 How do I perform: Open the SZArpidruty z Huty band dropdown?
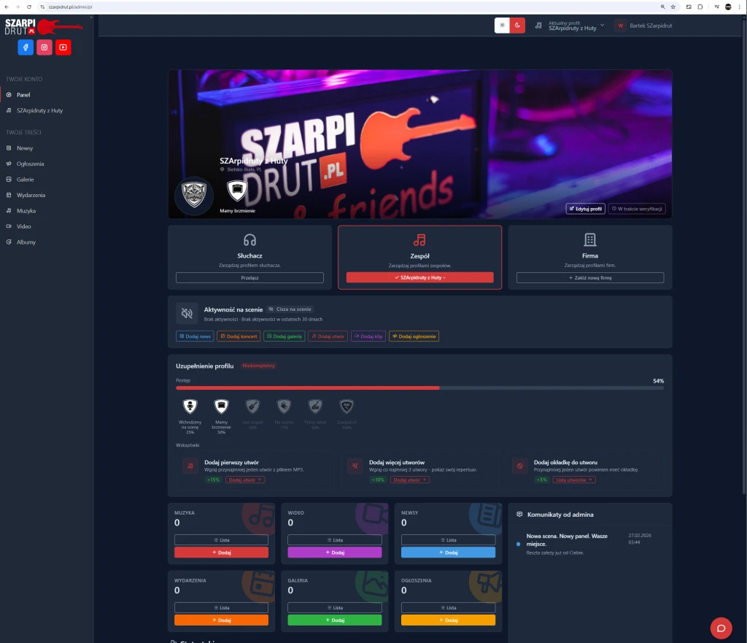(x=419, y=277)
